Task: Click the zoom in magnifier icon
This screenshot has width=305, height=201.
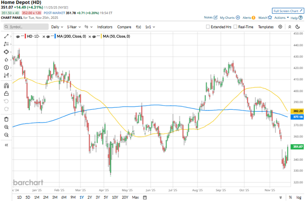Action: click(6, 127)
